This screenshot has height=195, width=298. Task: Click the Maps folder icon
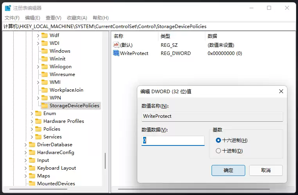pos(32,176)
